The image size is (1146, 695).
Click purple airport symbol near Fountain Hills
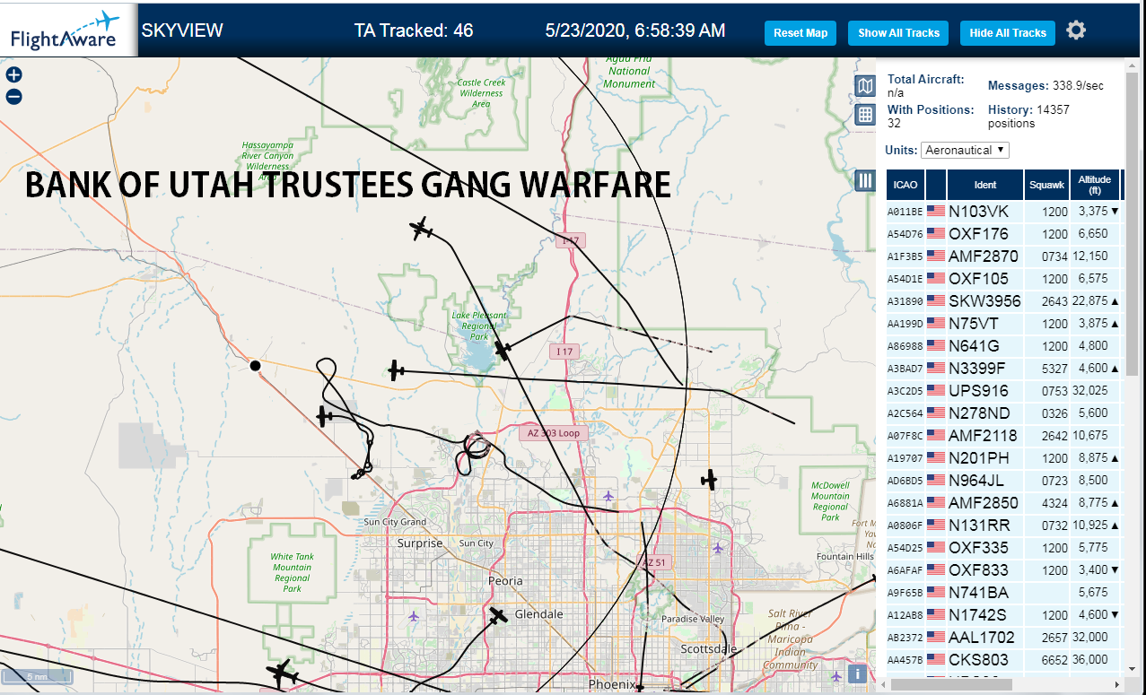pos(716,547)
